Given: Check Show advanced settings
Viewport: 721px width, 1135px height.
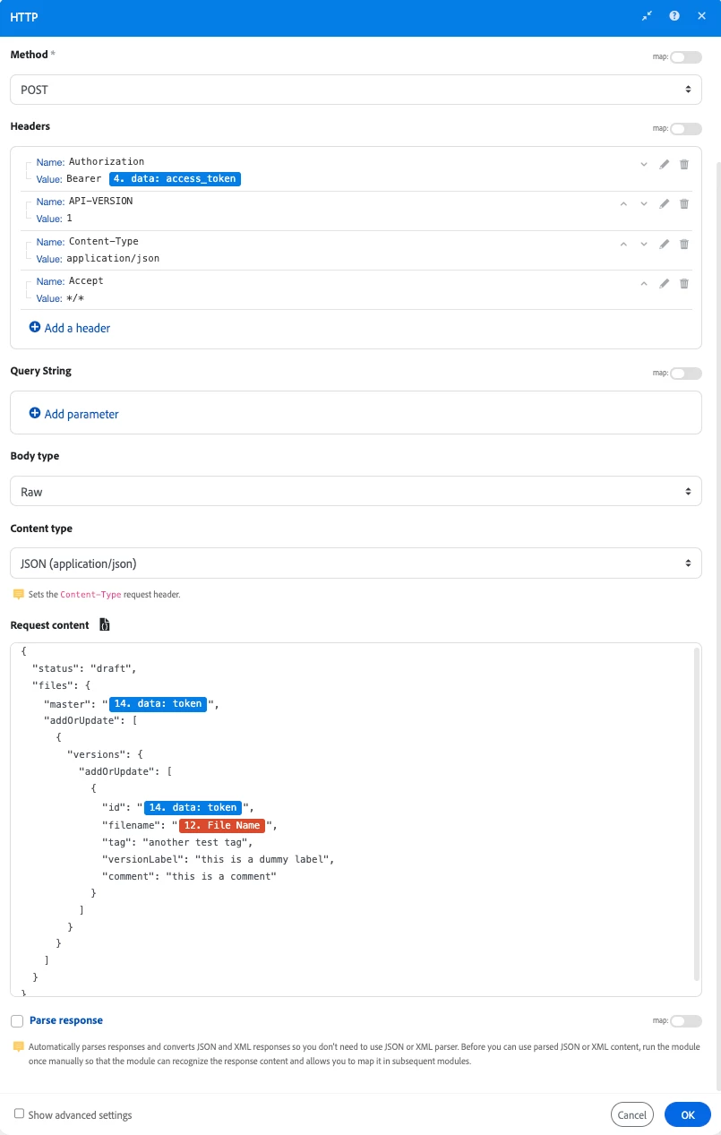Looking at the screenshot, I should (19, 1114).
